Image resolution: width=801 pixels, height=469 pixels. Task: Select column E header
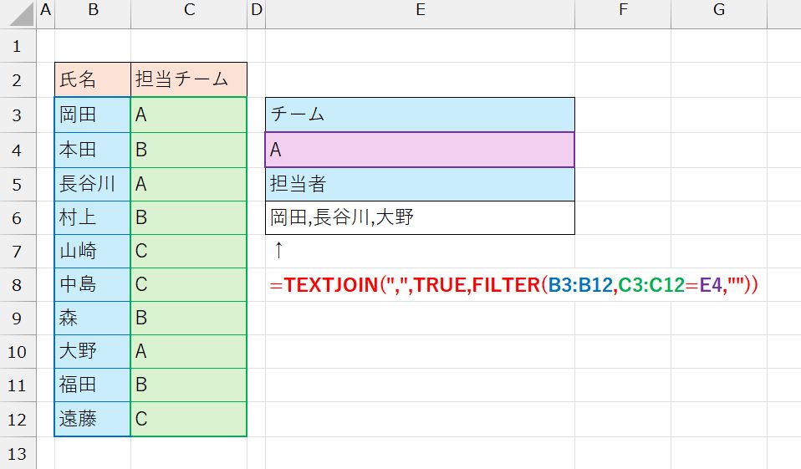tap(420, 10)
